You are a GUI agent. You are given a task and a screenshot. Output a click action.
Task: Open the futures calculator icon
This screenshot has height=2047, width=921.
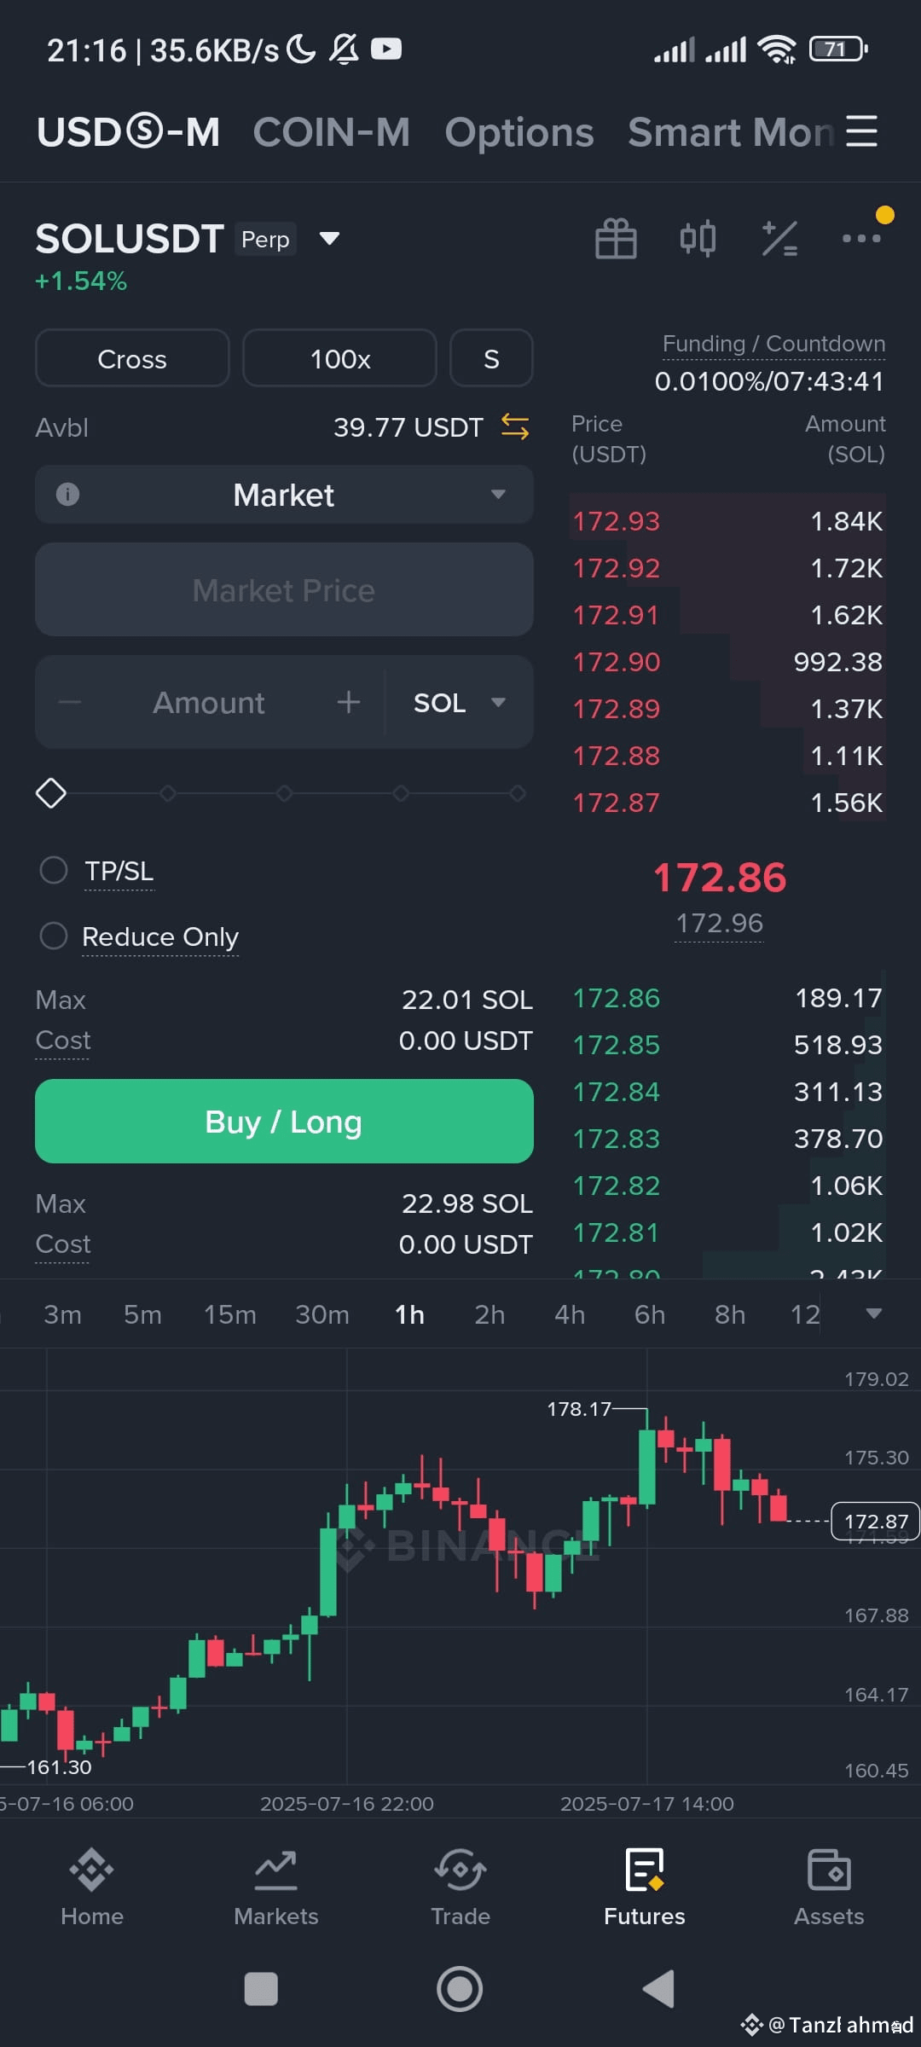779,239
